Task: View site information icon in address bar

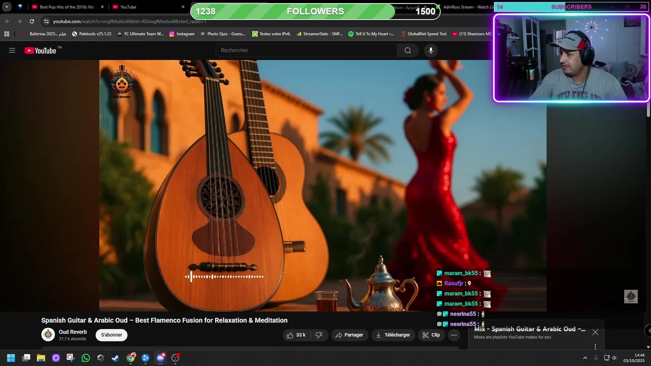Action: click(x=46, y=21)
